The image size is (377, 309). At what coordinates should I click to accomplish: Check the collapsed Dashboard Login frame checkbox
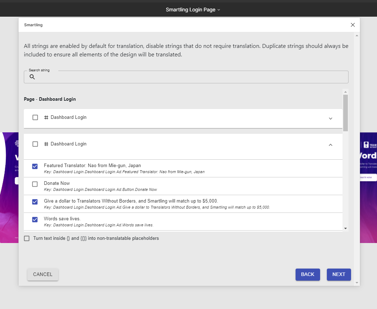(35, 117)
